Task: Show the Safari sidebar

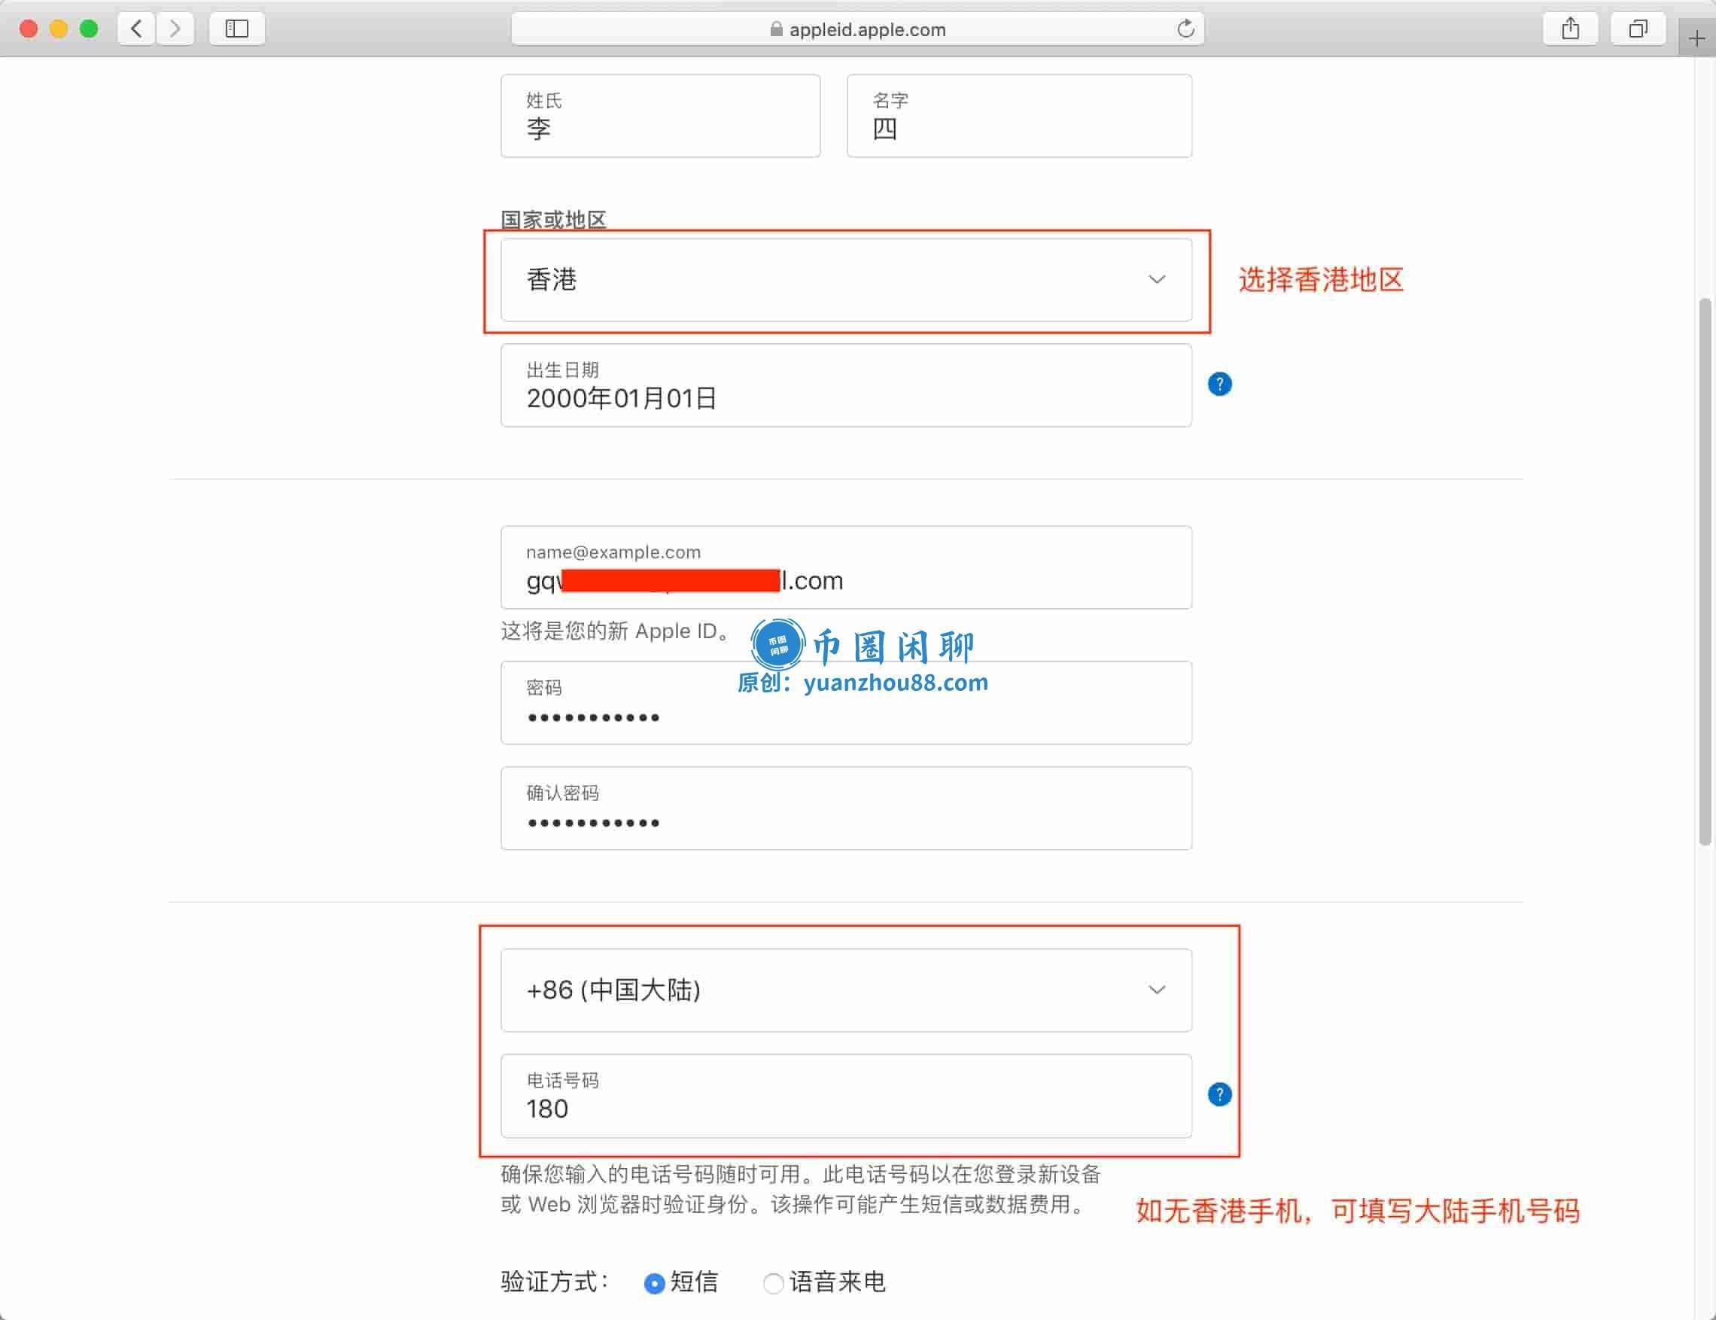Action: 236,29
